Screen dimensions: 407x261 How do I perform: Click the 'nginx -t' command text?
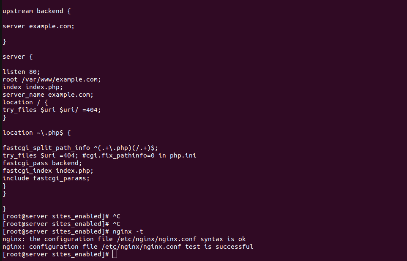pos(128,231)
